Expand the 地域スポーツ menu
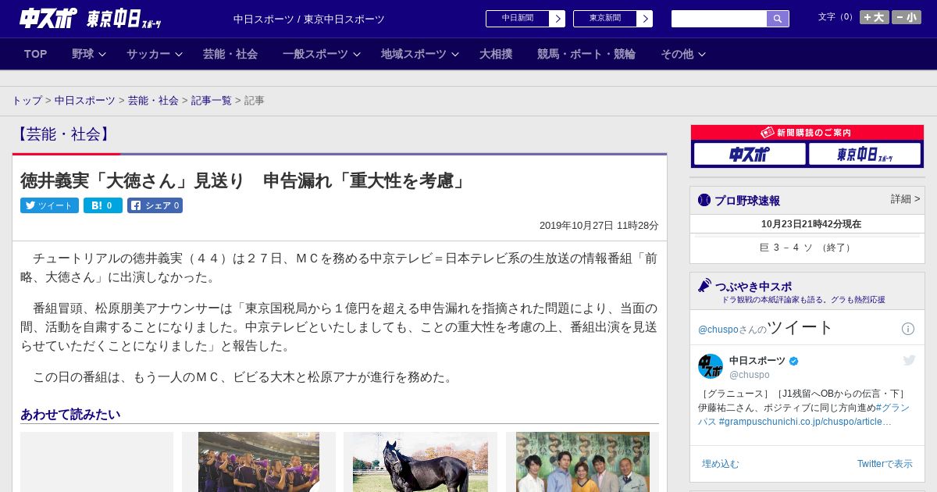937x492 pixels. (420, 54)
